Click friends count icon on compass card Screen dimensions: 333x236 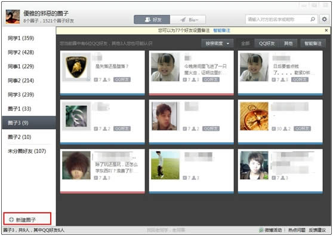click(x=285, y=129)
